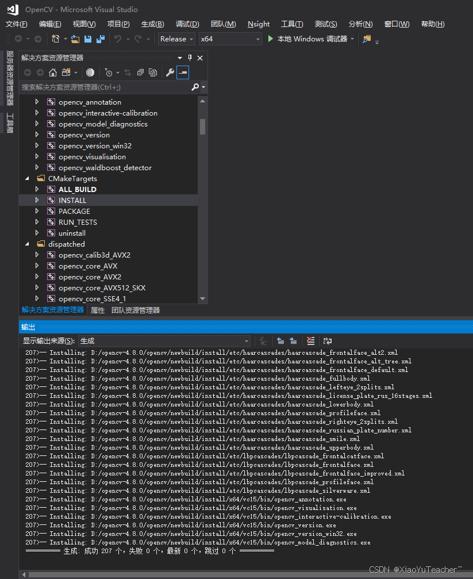Screen dimensions: 473x579
Task: Go to previous message in output panel
Action: pyautogui.click(x=280, y=341)
